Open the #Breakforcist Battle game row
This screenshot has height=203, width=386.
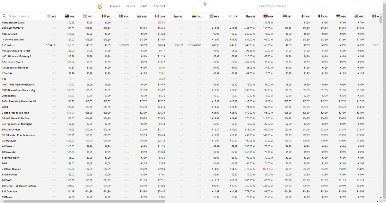(13, 23)
